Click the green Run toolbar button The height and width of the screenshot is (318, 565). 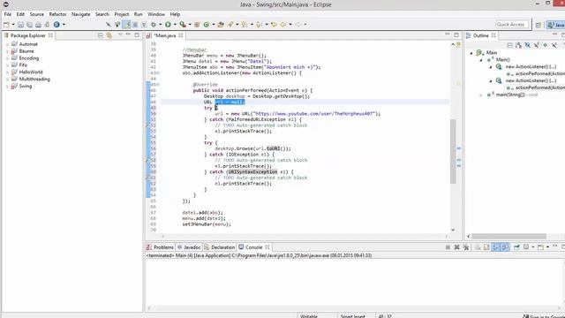[168, 25]
